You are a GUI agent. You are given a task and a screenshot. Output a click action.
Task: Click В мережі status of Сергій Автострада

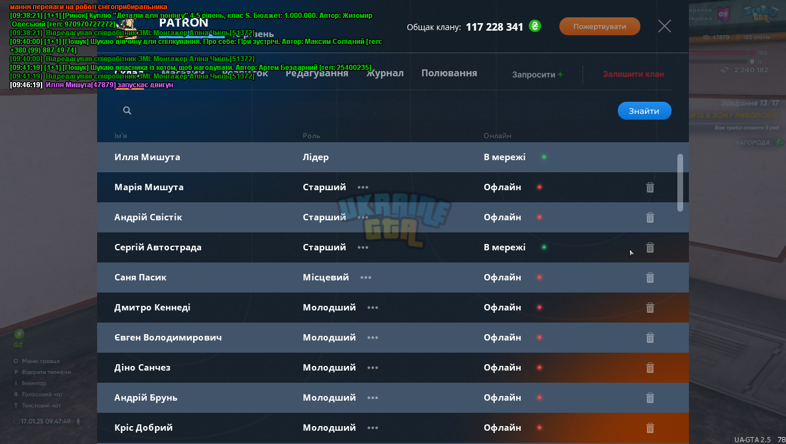pyautogui.click(x=505, y=247)
